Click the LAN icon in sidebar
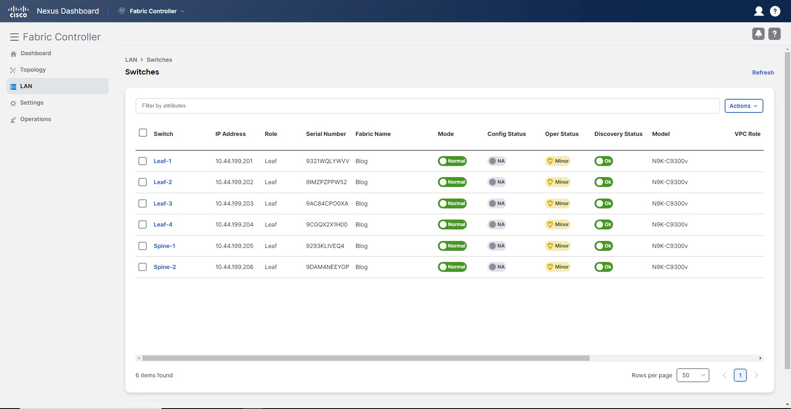791x409 pixels. coord(13,86)
